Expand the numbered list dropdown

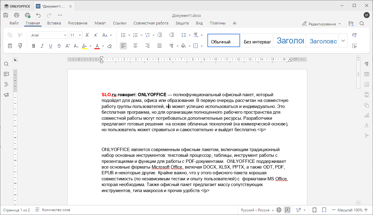point(141,35)
